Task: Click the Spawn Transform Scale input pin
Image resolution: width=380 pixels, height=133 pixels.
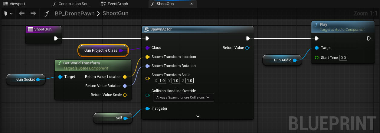Action: [147, 79]
